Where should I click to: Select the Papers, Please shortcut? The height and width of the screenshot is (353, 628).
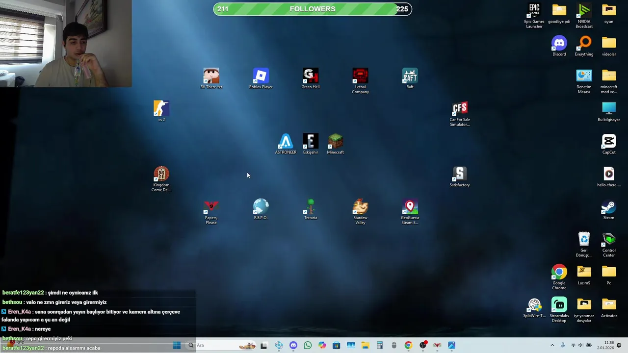click(x=211, y=212)
